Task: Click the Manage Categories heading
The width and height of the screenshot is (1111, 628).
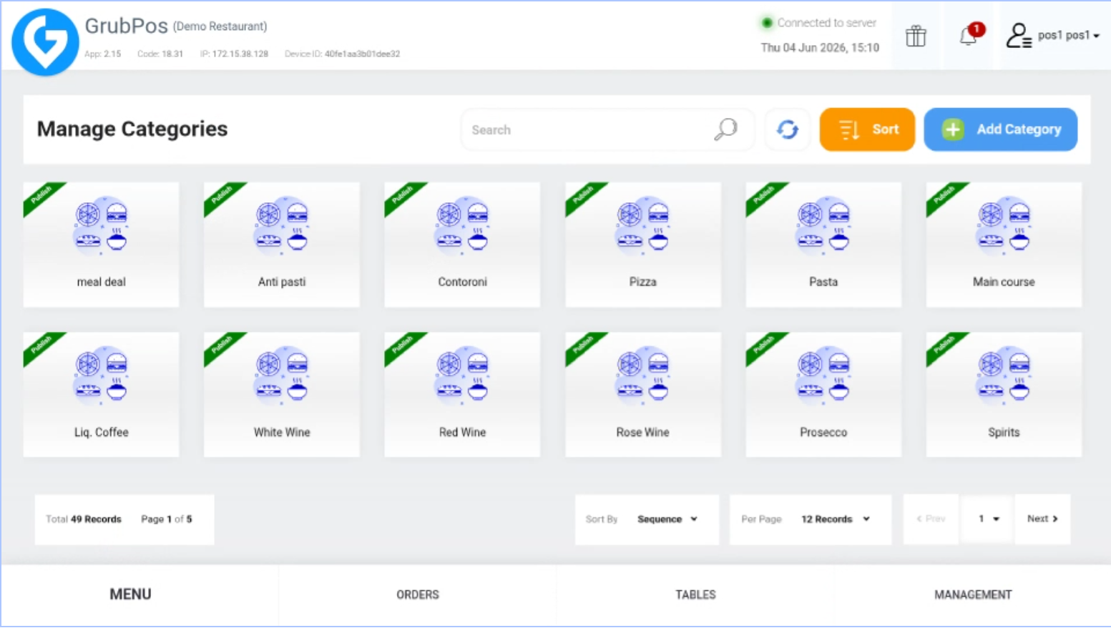Action: coord(132,129)
